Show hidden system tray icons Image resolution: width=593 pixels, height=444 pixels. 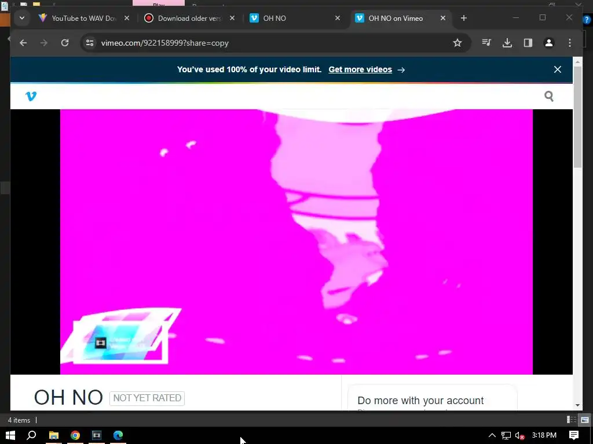[492, 435]
